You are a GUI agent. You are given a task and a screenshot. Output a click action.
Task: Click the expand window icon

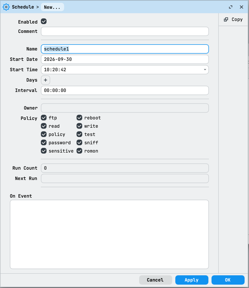(x=231, y=7)
